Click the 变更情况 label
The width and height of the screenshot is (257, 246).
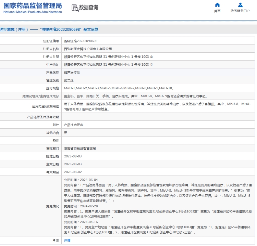[x=52, y=206]
